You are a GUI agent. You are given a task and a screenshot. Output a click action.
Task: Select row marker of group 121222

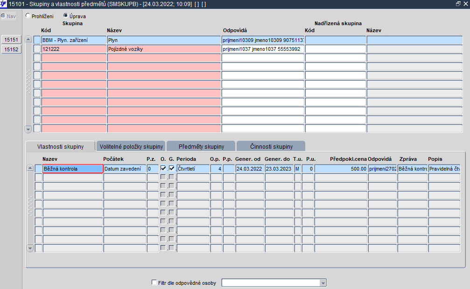point(37,49)
